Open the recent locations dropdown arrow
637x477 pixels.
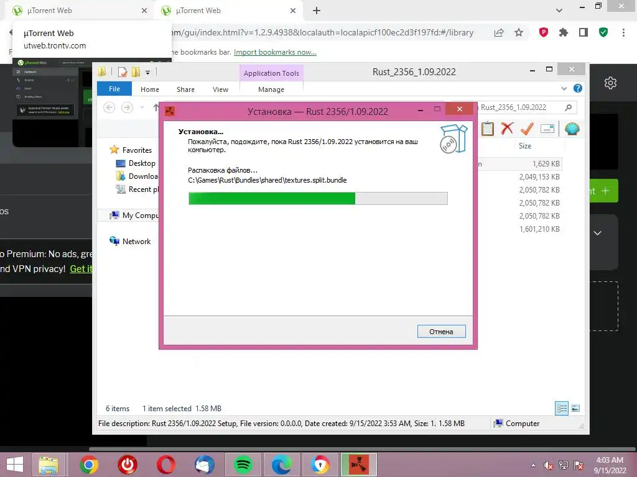pos(142,107)
